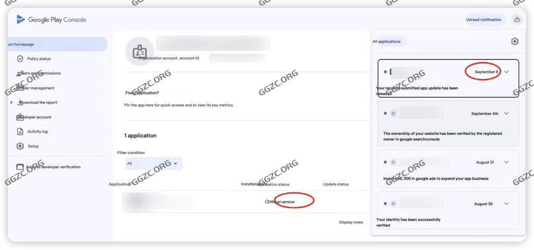Click the Application status column header
Viewport: 534px width, 250px height.
point(273,184)
